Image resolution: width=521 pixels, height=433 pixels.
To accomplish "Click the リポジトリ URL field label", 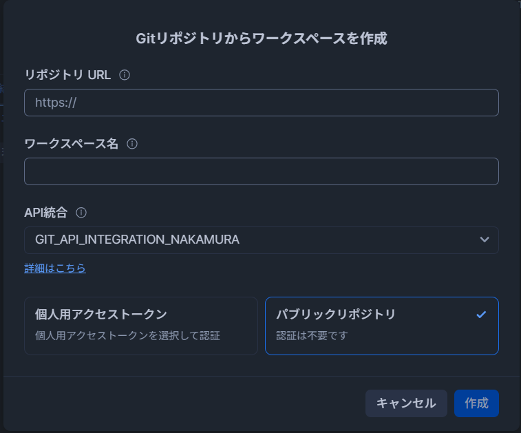I will pyautogui.click(x=67, y=75).
